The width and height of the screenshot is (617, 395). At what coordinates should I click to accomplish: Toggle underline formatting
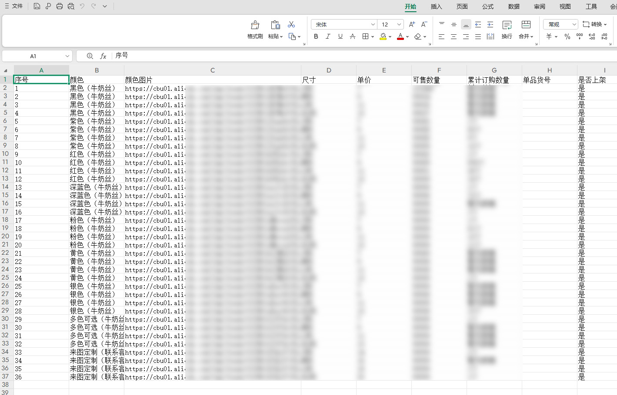point(340,36)
